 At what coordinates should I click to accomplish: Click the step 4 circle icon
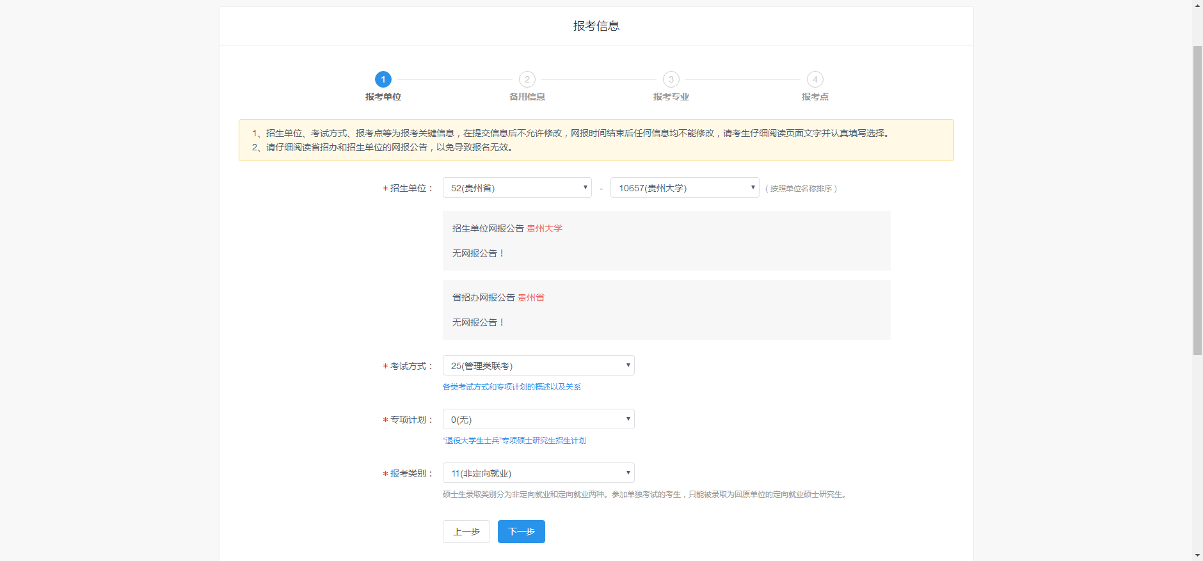point(815,79)
